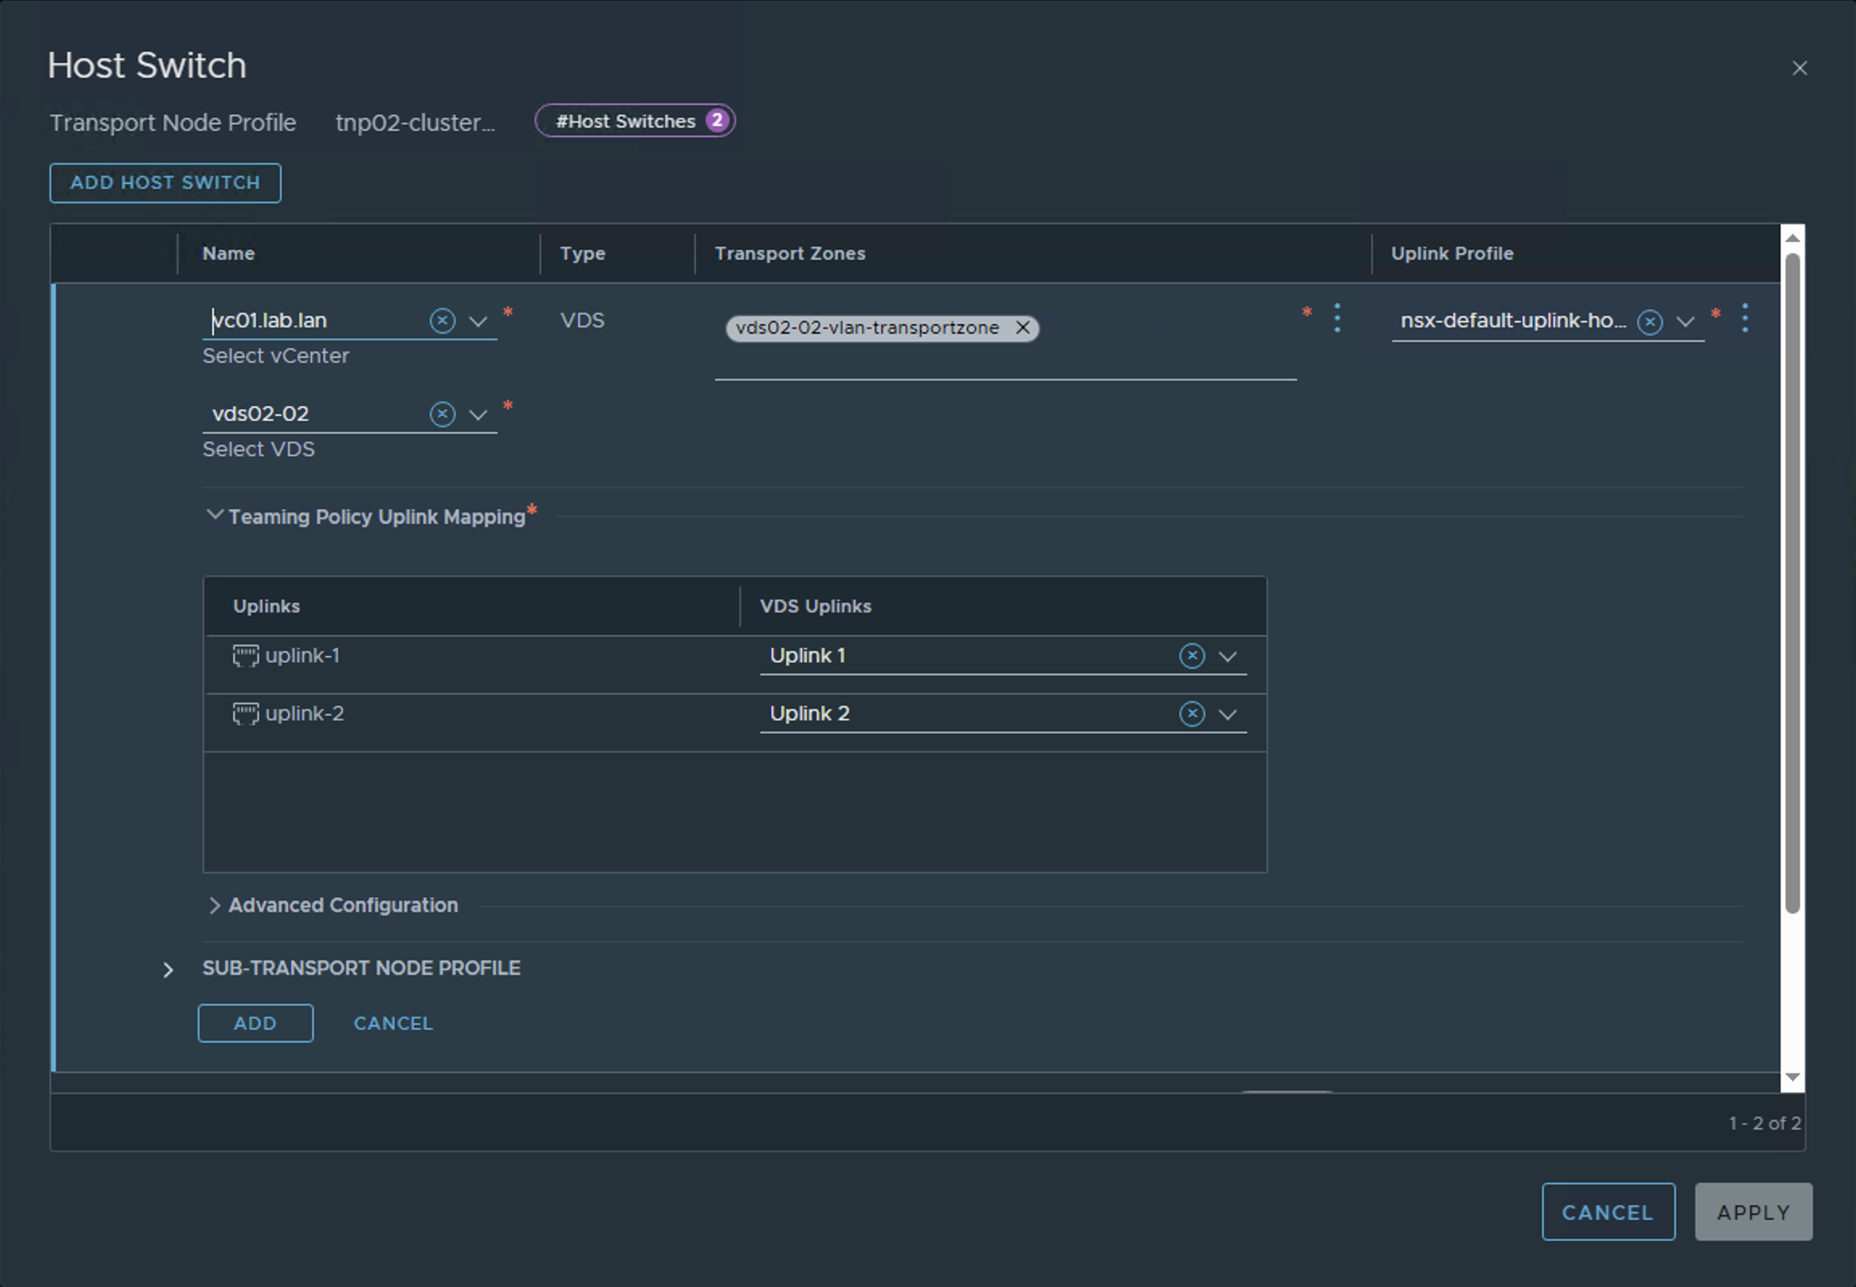The image size is (1856, 1287).
Task: Expand the Sub-Transport Node Profile section
Action: 169,969
